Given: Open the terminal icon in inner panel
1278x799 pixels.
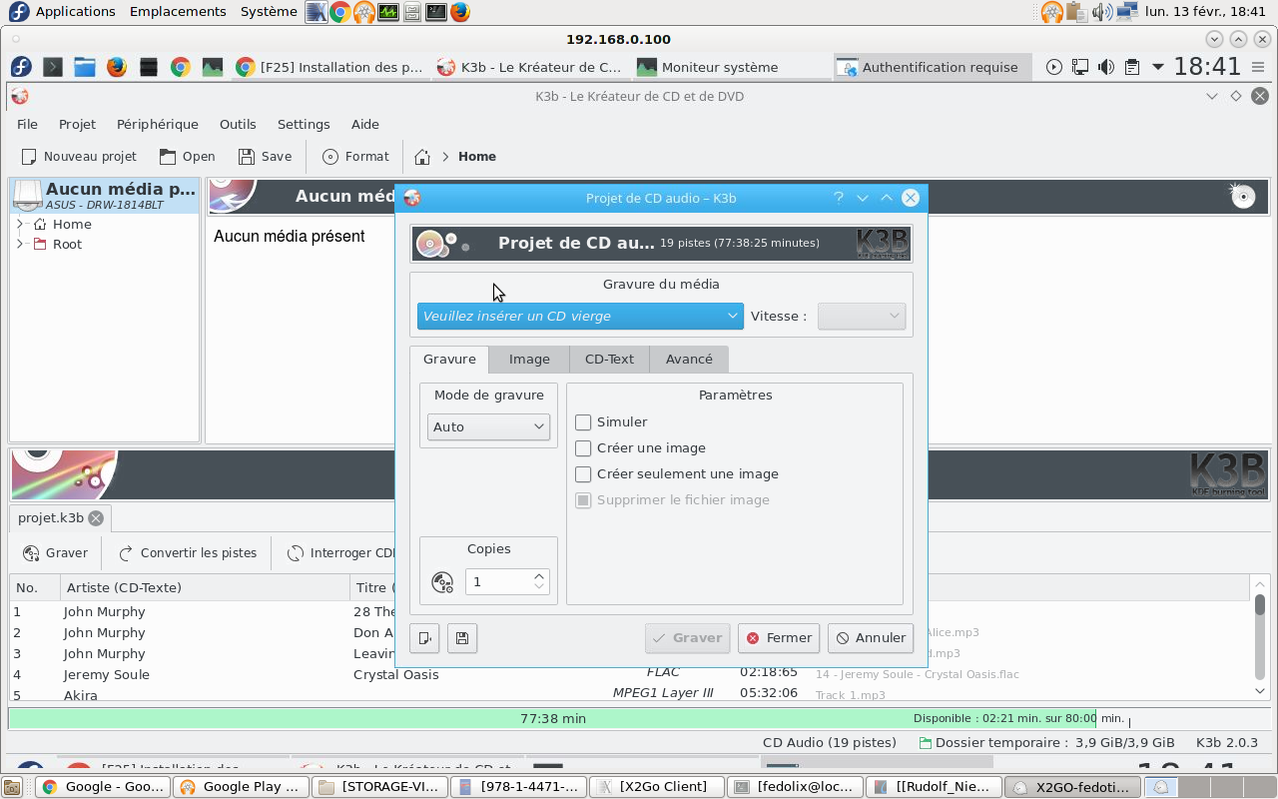Looking at the screenshot, I should (53, 67).
